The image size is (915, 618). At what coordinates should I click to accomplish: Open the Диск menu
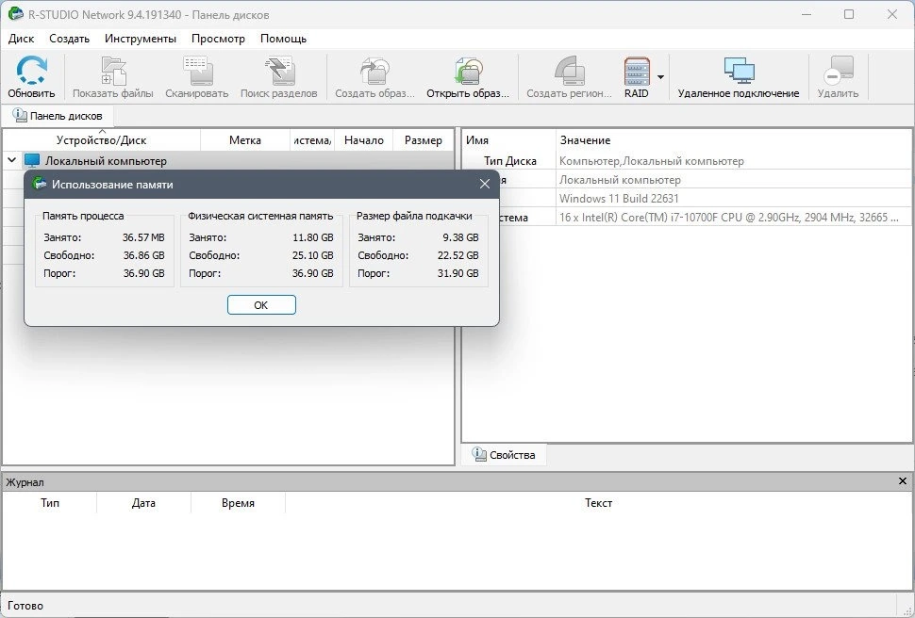coord(22,39)
